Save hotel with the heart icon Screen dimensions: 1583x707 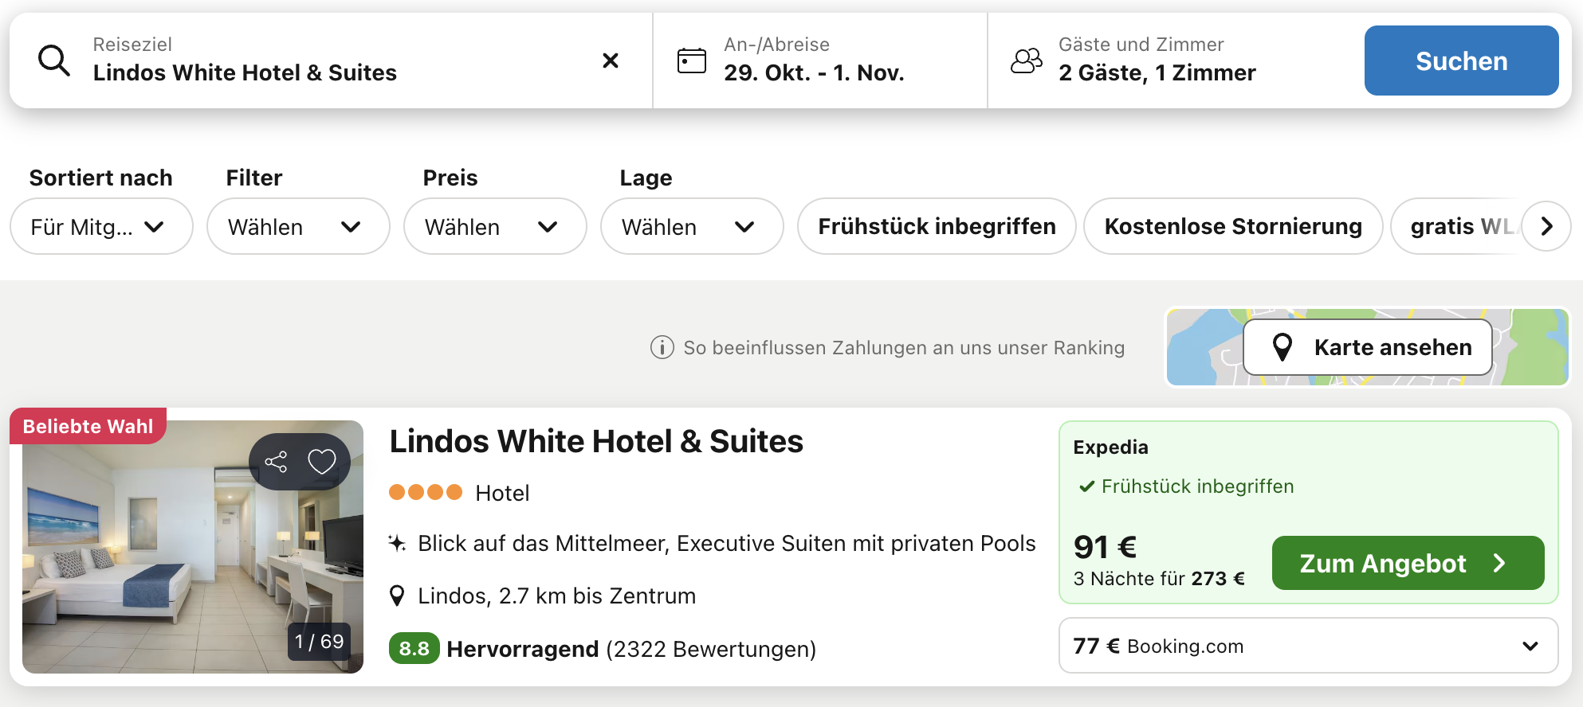tap(322, 462)
